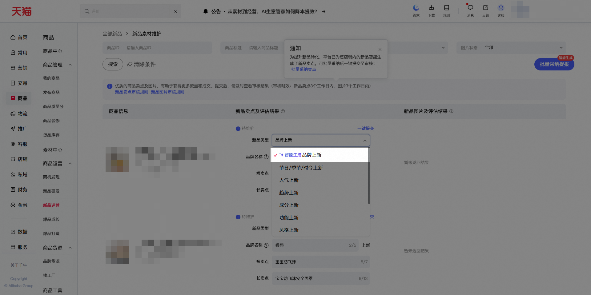Follow the announcement arrow icon
Image resolution: width=591 pixels, height=295 pixels.
coord(324,11)
